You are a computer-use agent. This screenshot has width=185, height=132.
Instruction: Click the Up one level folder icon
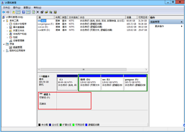(x=14, y=12)
